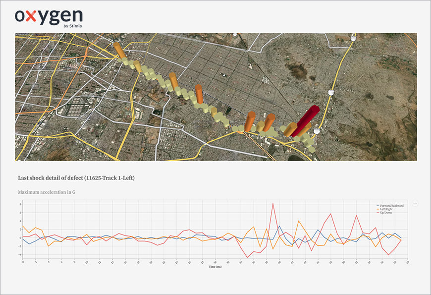Click the heading "Last shock detail of defect (11625-Track 1-Left)"

[x=76, y=178]
